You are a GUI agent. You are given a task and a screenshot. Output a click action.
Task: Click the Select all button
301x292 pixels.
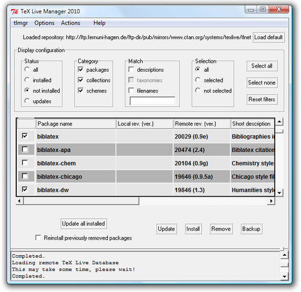pyautogui.click(x=262, y=66)
